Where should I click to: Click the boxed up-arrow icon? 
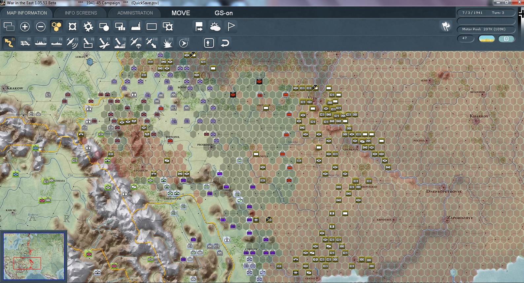click(x=209, y=43)
